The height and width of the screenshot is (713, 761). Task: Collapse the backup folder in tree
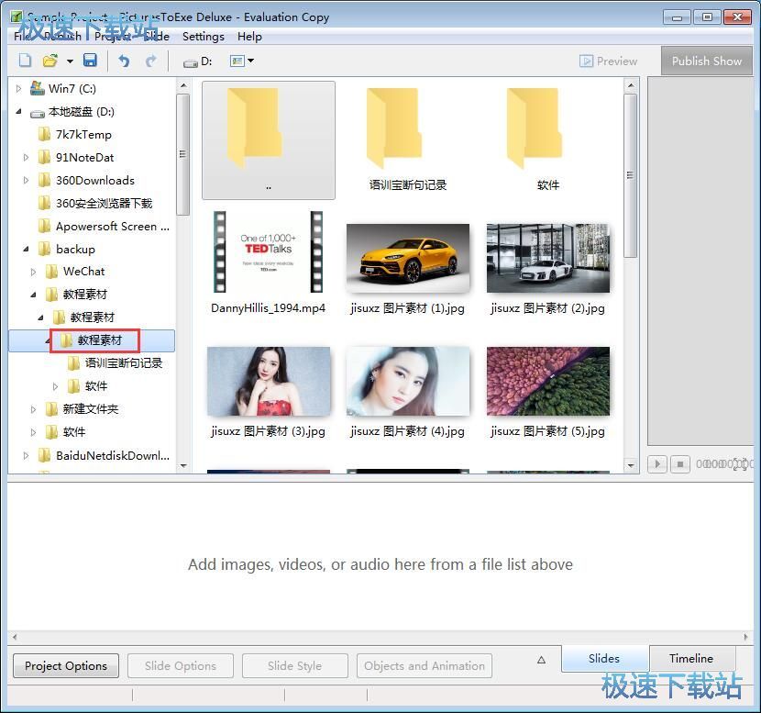[27, 249]
